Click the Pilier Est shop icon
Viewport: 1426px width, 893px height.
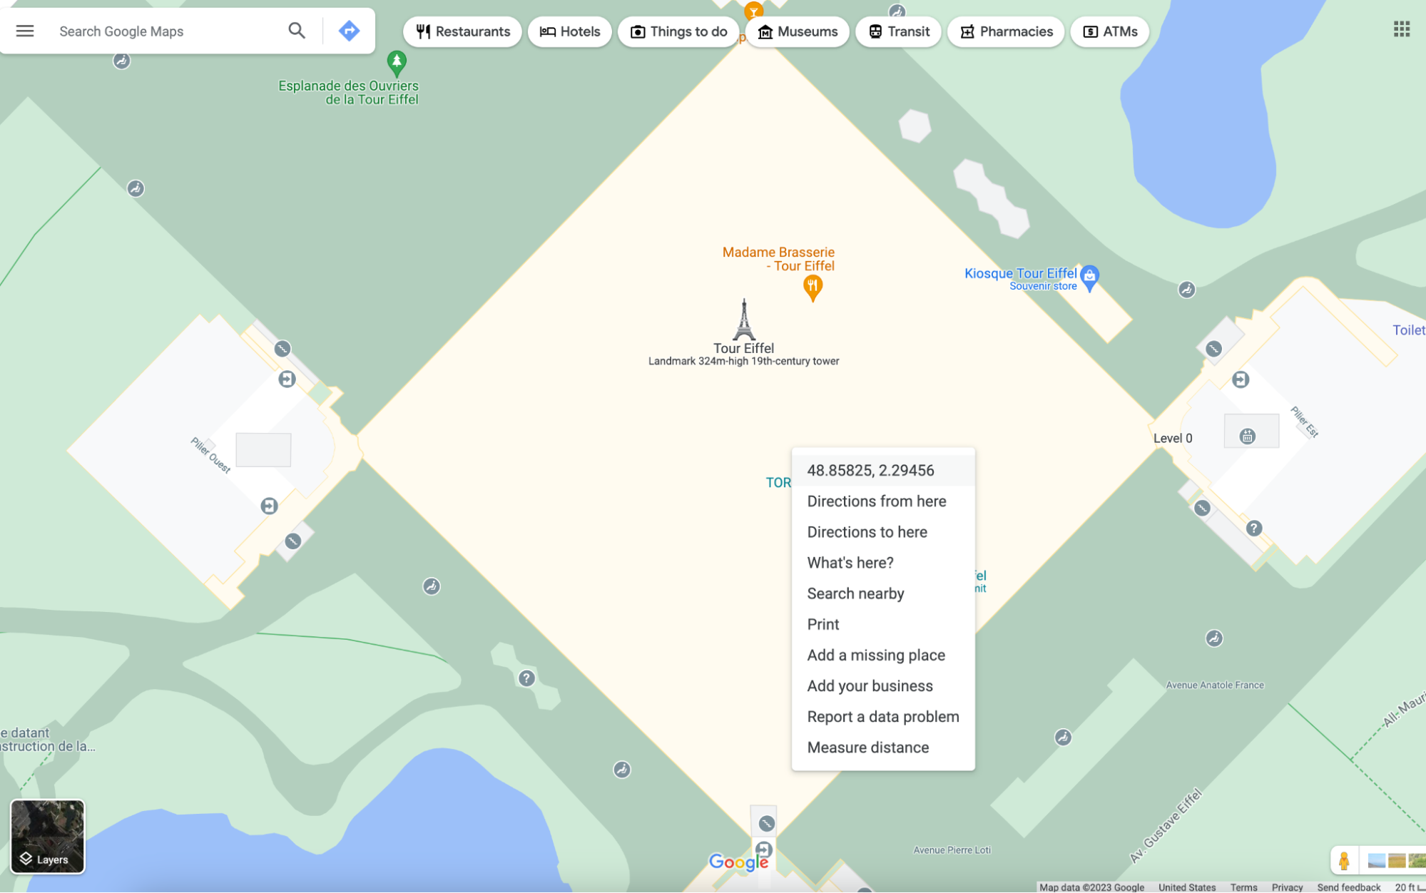coord(1247,436)
